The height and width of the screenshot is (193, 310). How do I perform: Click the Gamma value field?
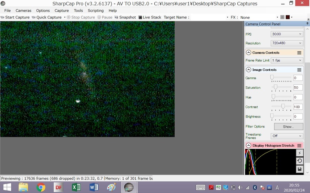coord(298,78)
